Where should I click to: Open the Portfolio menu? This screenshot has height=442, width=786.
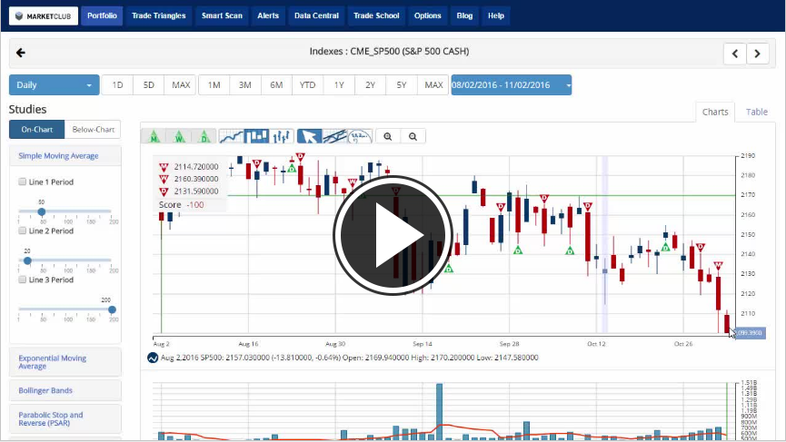(102, 15)
